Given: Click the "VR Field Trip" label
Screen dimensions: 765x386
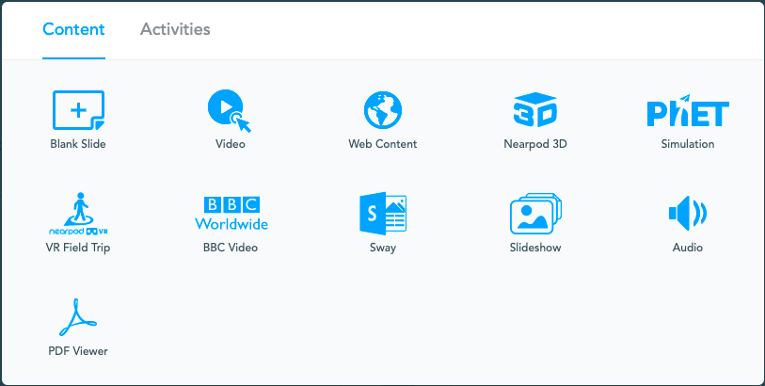Looking at the screenshot, I should [x=78, y=248].
